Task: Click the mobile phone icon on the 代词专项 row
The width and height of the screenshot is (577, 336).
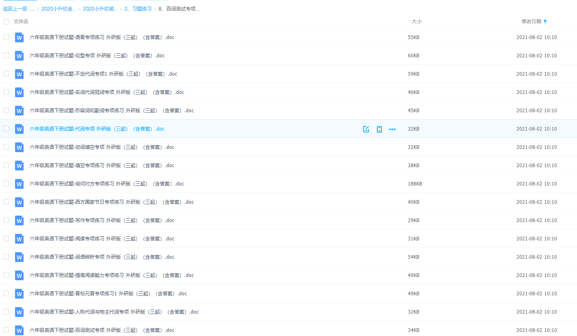Action: (379, 129)
